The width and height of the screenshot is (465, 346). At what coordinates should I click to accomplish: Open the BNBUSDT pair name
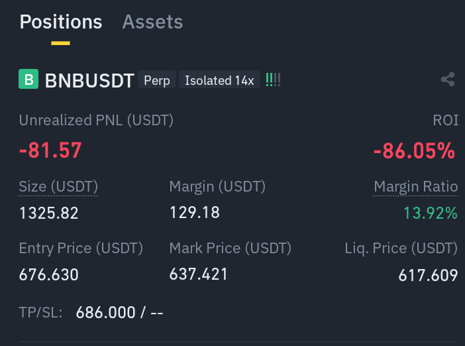89,80
